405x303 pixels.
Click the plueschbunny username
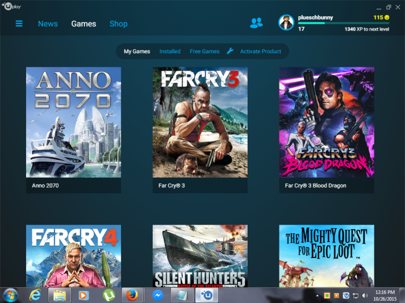315,17
